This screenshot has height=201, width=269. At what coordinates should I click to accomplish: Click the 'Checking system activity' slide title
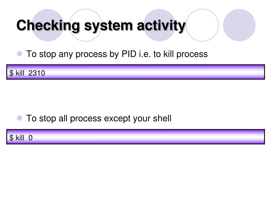pos(101,26)
